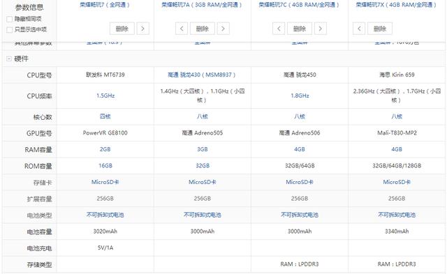Delete the 荣耀畅玩7C column
This screenshot has height=274, width=447.
coord(300,29)
